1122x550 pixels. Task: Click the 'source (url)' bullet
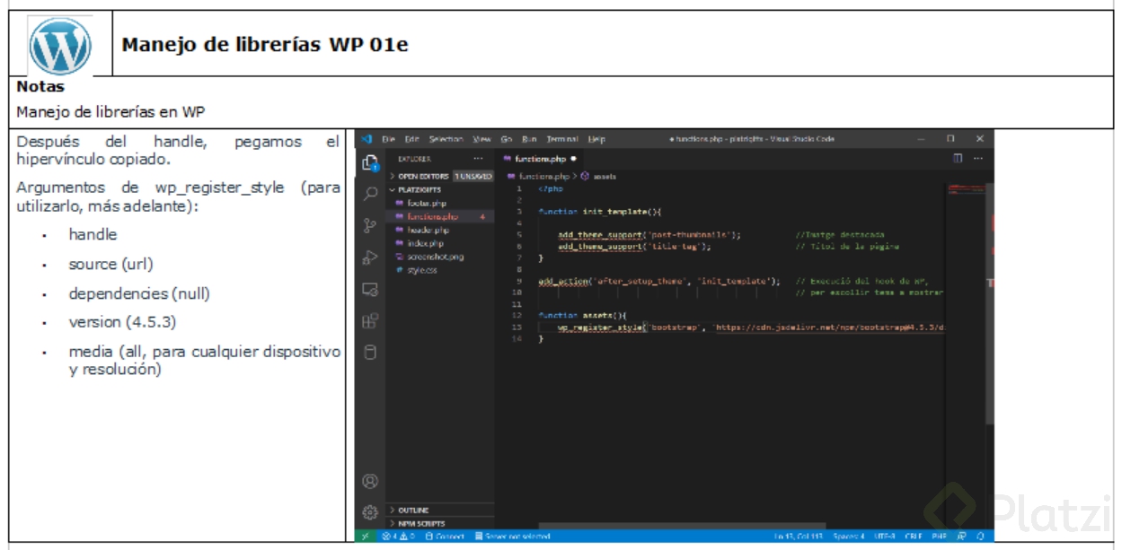click(111, 264)
